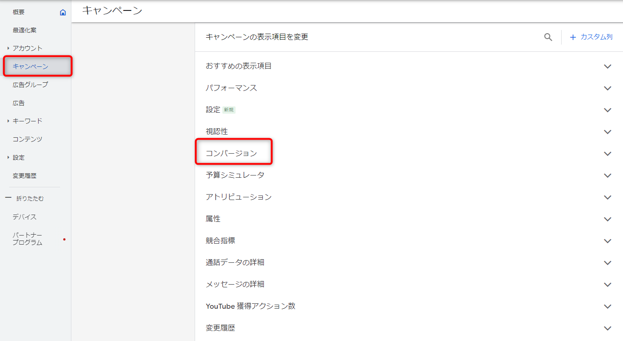Expand the 属性 chevron
623x341 pixels.
tap(608, 219)
